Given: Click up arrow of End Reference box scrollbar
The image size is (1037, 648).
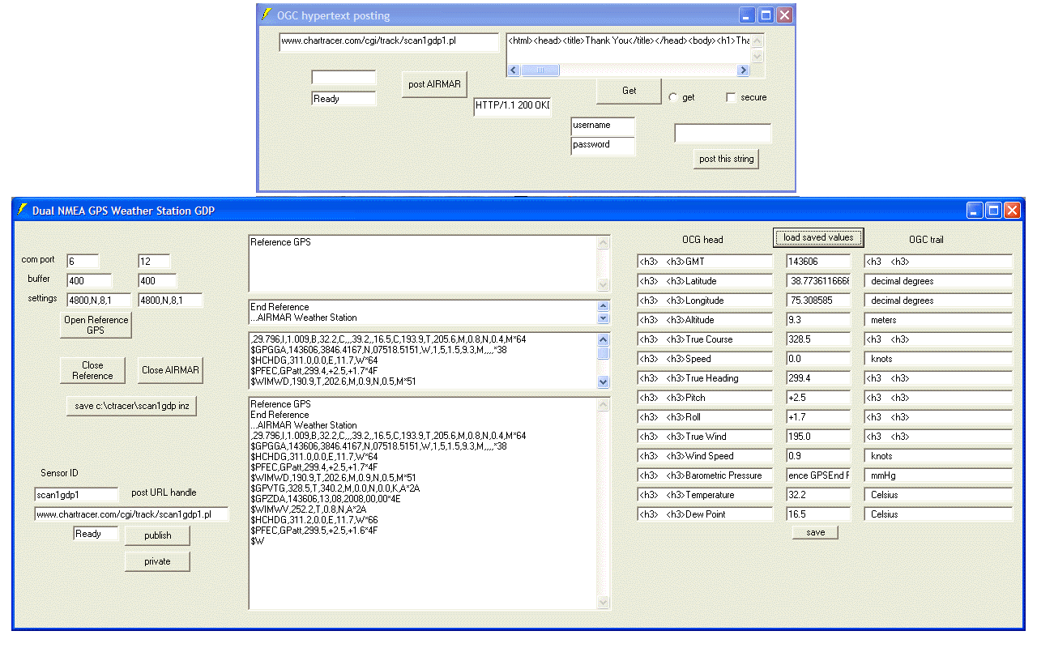Looking at the screenshot, I should point(603,306).
